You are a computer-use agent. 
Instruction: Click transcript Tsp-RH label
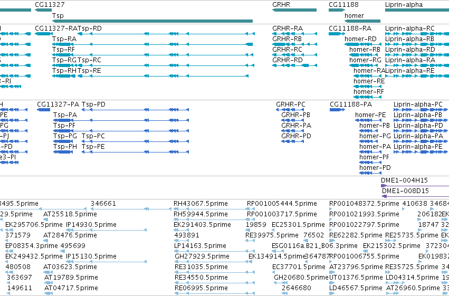[64, 71]
